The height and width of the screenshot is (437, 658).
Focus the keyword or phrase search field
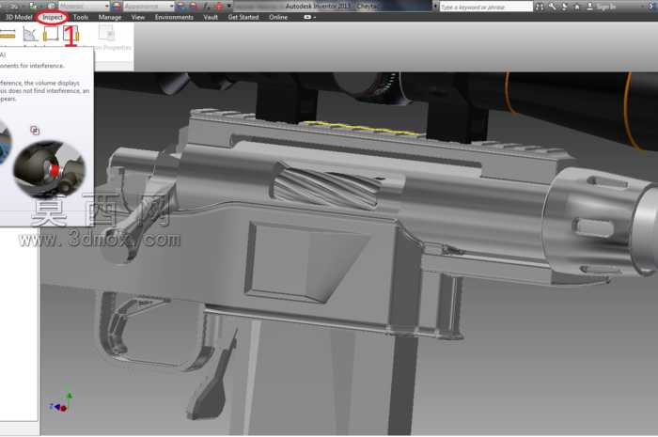486,7
